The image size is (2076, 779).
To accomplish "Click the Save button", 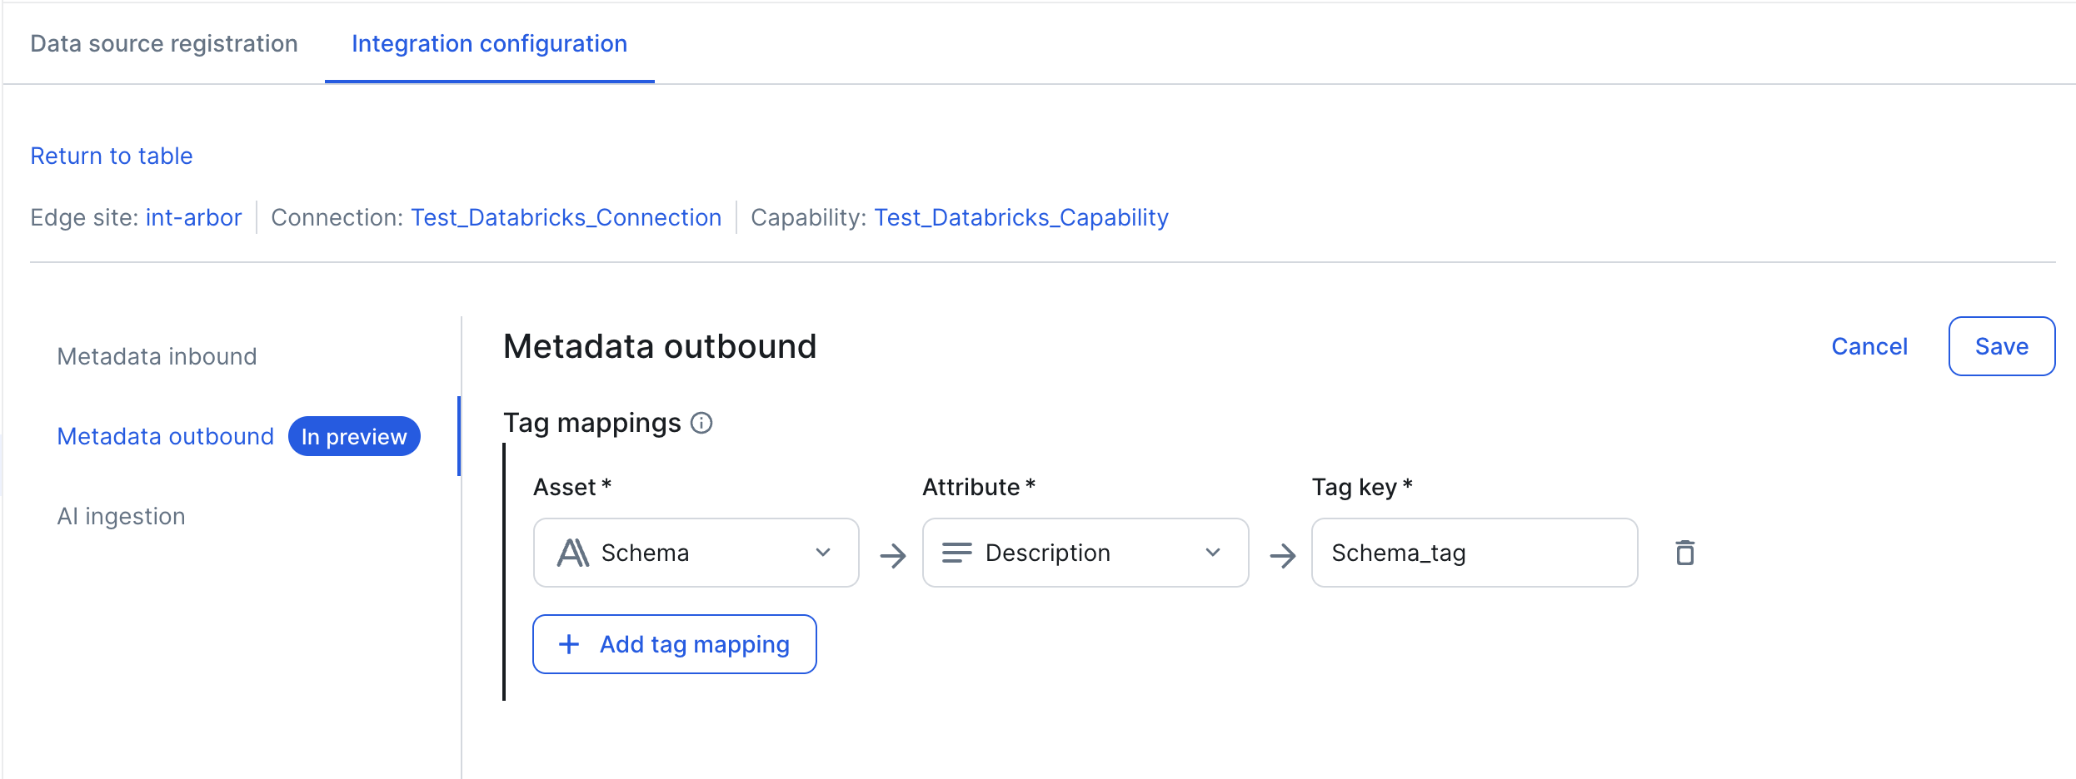I will [x=2001, y=346].
